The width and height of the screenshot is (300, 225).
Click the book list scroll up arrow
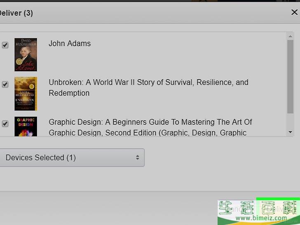pos(290,36)
